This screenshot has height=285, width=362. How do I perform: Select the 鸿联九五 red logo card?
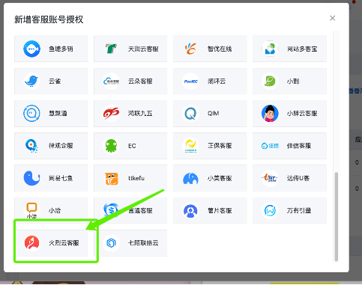130,114
